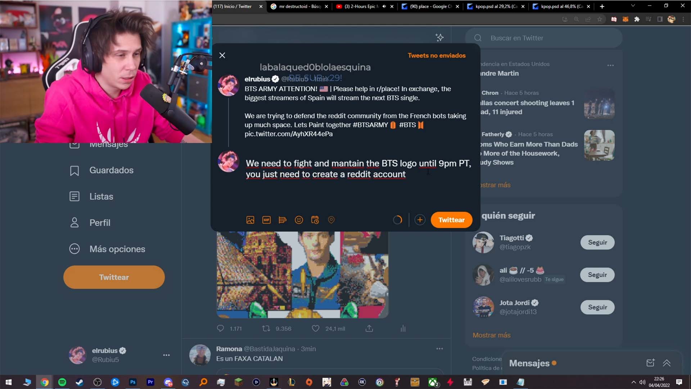Open Tweets no enviados drafts

pyautogui.click(x=436, y=55)
